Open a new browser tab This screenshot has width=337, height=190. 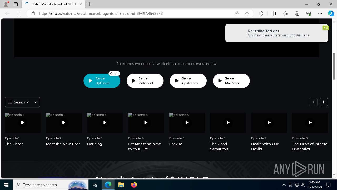point(90,4)
